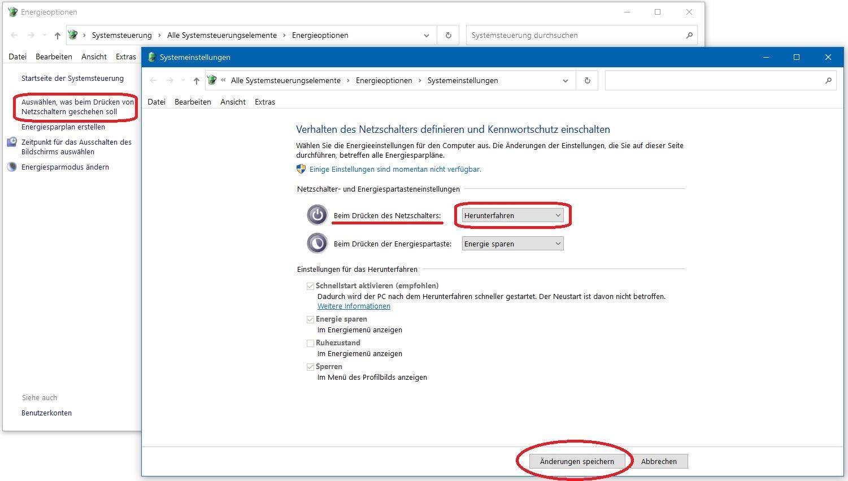The image size is (848, 481).
Task: Open the Ansicht menu in Systemeinstellungen
Action: tap(233, 102)
